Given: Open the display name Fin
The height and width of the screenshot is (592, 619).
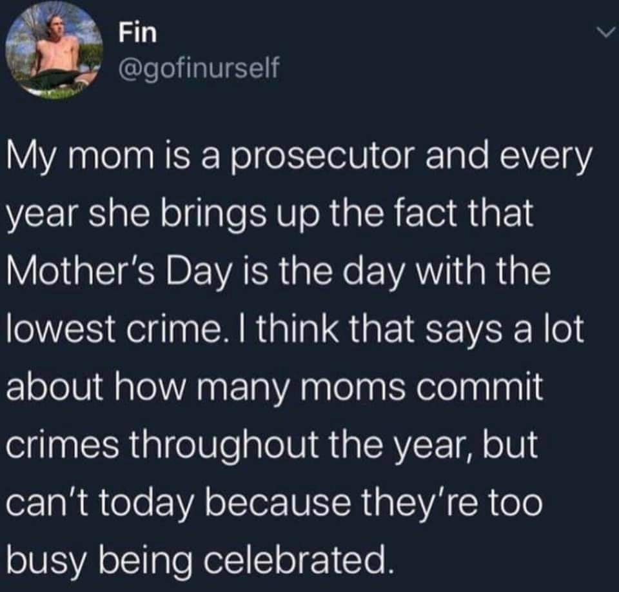Looking at the screenshot, I should point(138,34).
